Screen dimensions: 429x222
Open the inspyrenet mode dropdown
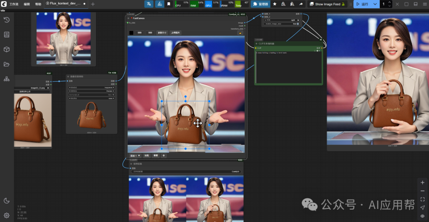pyautogui.click(x=92, y=87)
